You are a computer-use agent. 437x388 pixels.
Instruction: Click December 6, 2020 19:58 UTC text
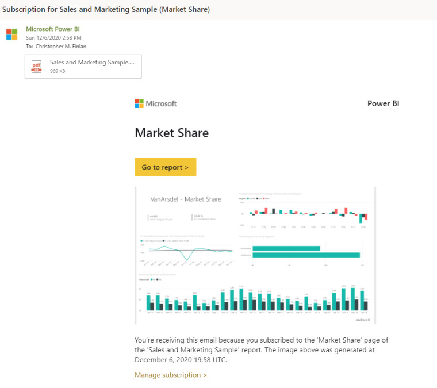(181, 360)
